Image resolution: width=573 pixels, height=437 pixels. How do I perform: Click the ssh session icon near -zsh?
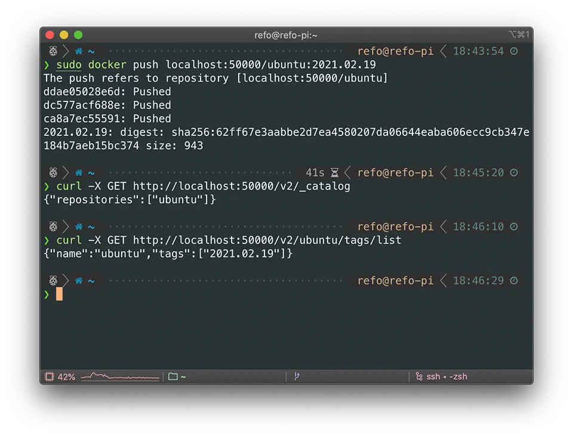(x=420, y=376)
